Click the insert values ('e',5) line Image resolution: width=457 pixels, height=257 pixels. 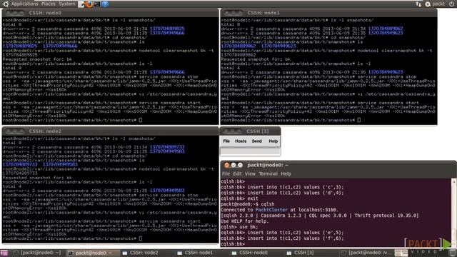pos(282,233)
